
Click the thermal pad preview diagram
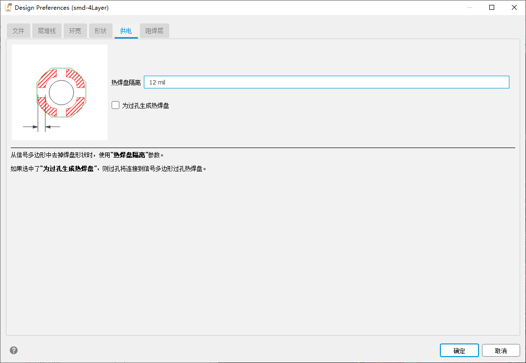[60, 92]
